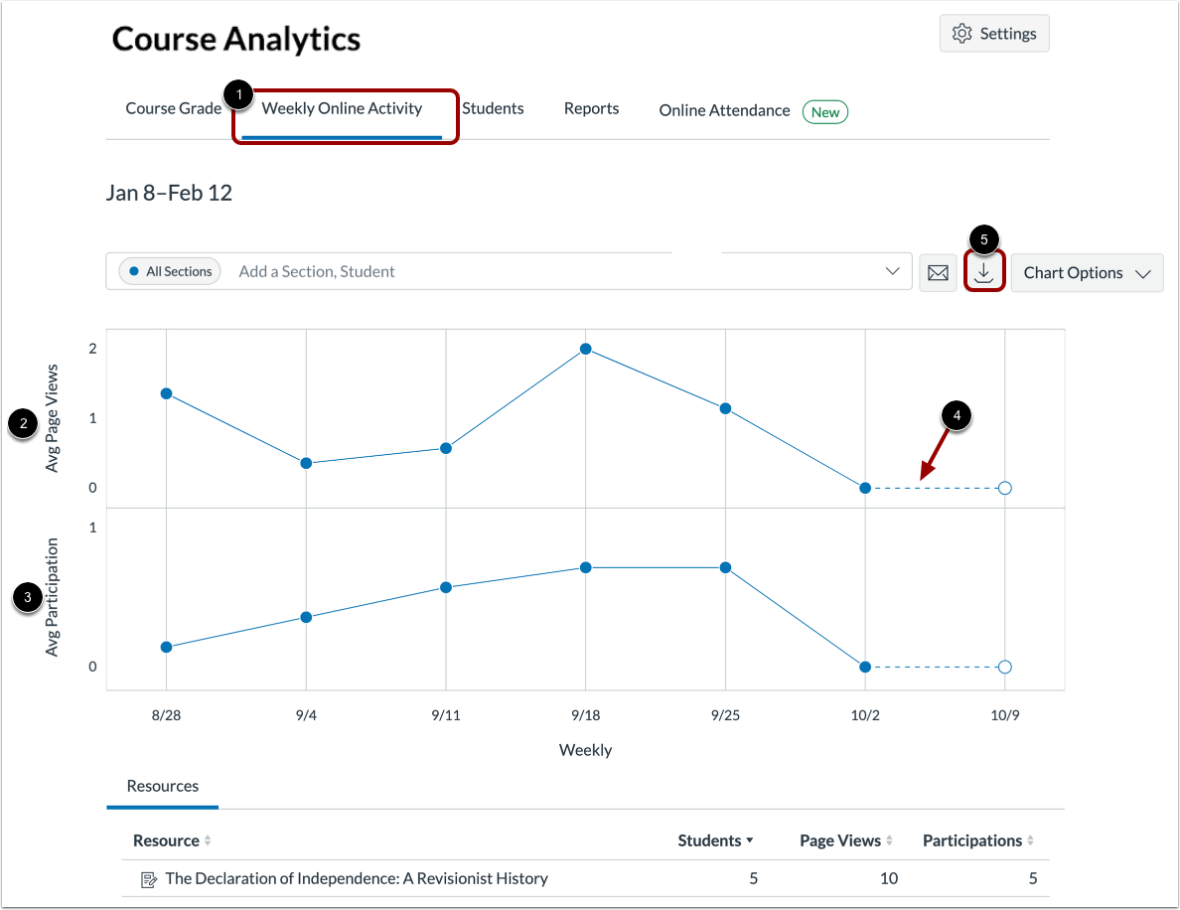The height and width of the screenshot is (910, 1180).
Task: Open the Chart Options dropdown
Action: pos(1086,272)
